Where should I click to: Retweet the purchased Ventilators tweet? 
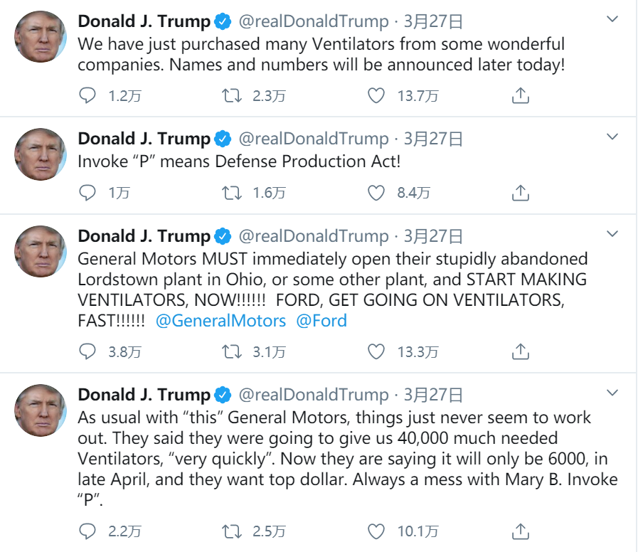pos(232,95)
